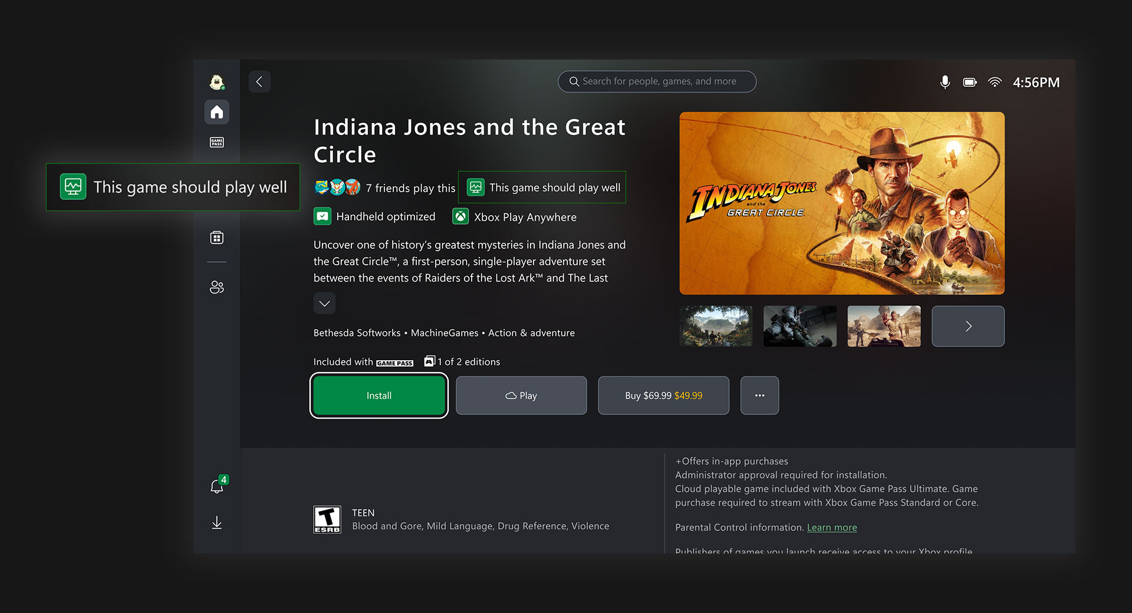Image resolution: width=1132 pixels, height=613 pixels.
Task: Open 1 of 2 editions selector
Action: click(x=462, y=361)
